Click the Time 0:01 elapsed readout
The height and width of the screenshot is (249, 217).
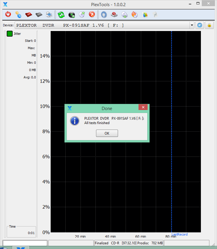tap(31, 233)
